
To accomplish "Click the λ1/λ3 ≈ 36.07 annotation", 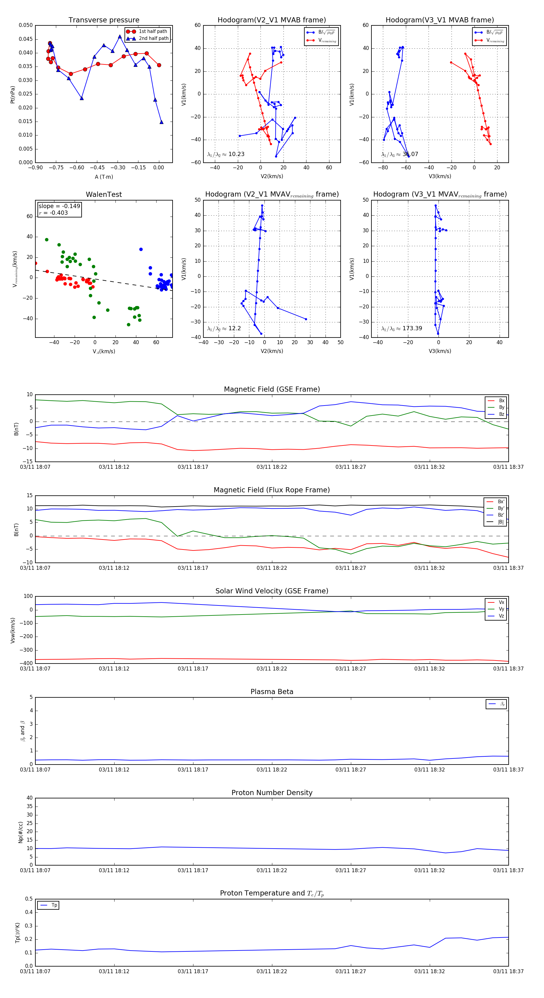I will [400, 154].
